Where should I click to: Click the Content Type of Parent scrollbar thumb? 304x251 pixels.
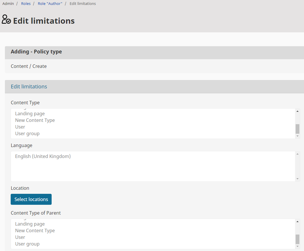click(297, 239)
